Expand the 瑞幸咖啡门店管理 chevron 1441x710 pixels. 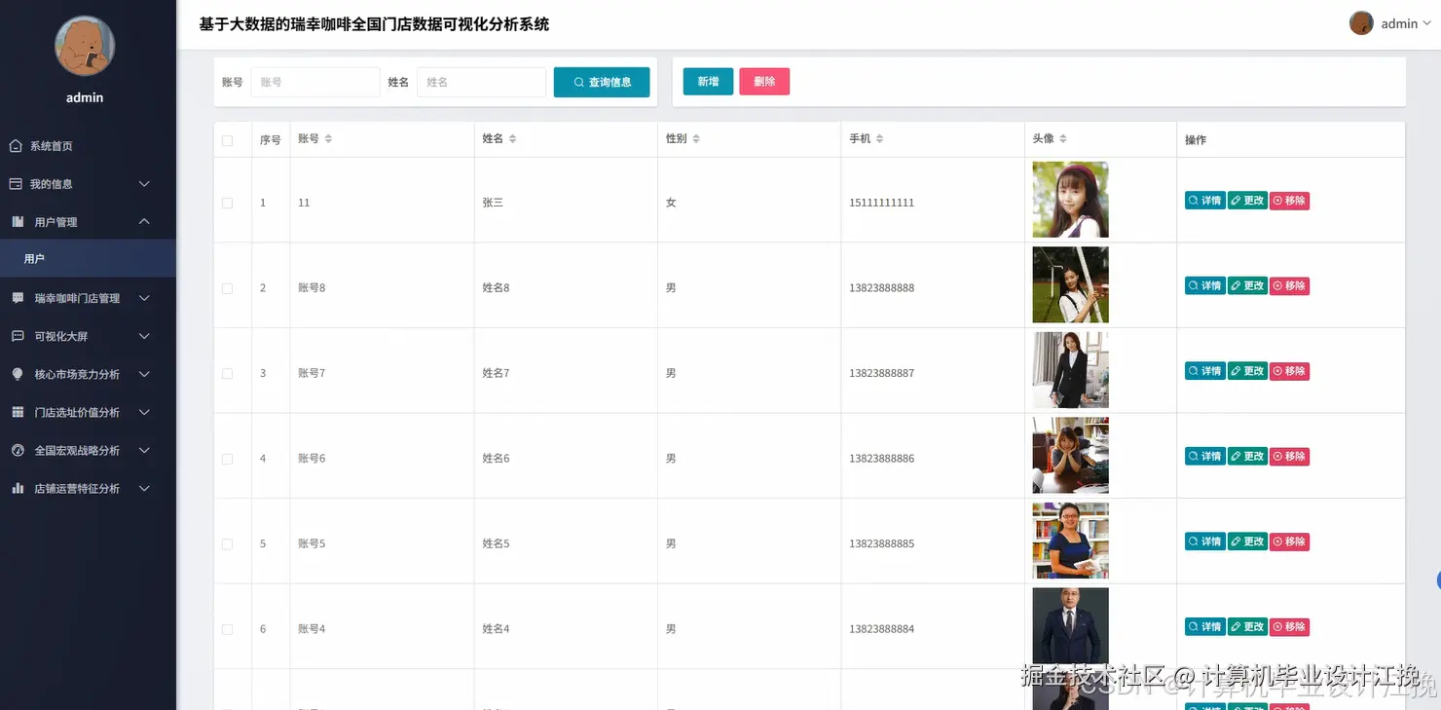pos(144,298)
